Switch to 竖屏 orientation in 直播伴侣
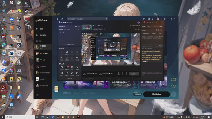 click(79, 26)
